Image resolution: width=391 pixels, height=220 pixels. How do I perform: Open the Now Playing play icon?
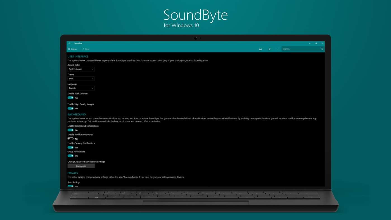pos(270,49)
